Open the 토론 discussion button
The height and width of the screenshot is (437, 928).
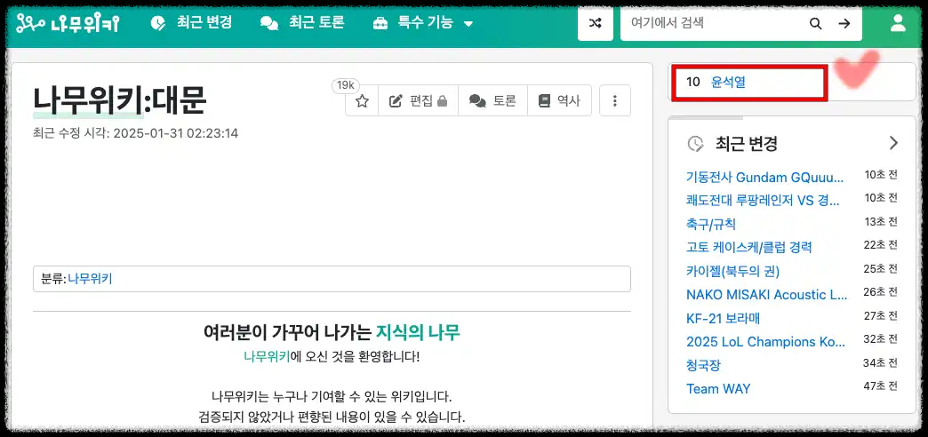[x=492, y=101]
